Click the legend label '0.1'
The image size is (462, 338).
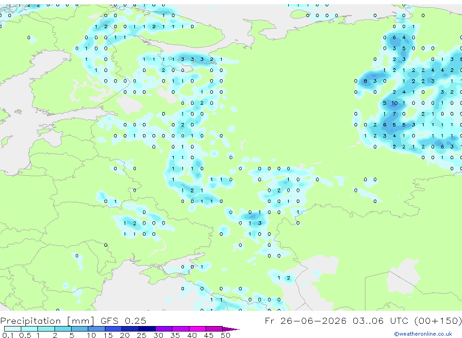pyautogui.click(x=8, y=335)
